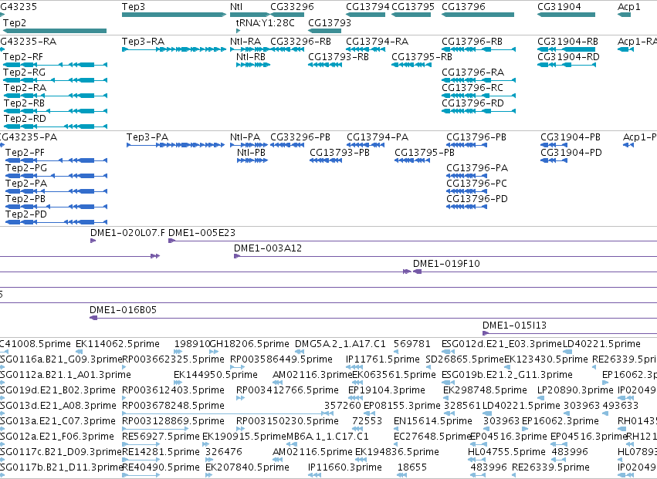Click BAC label DME1-005E23
The height and width of the screenshot is (479, 657).
click(202, 233)
